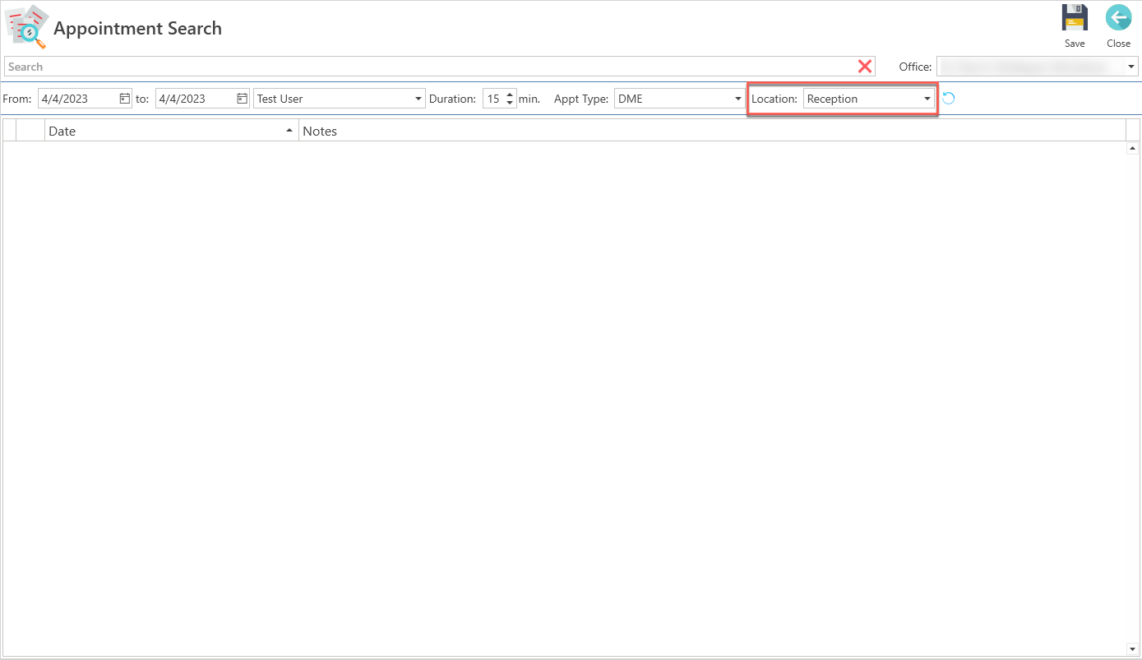Click the Duration value 15 field
Screen dimensions: 1142x660
pos(493,99)
